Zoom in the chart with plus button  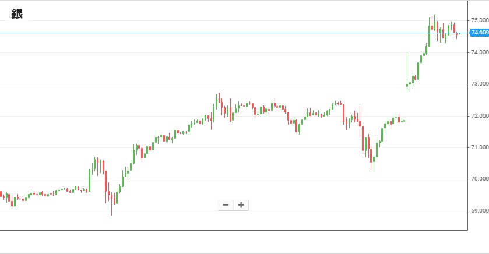click(241, 205)
